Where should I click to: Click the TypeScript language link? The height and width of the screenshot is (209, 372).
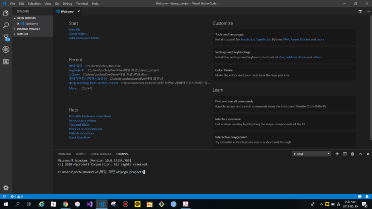(263, 40)
